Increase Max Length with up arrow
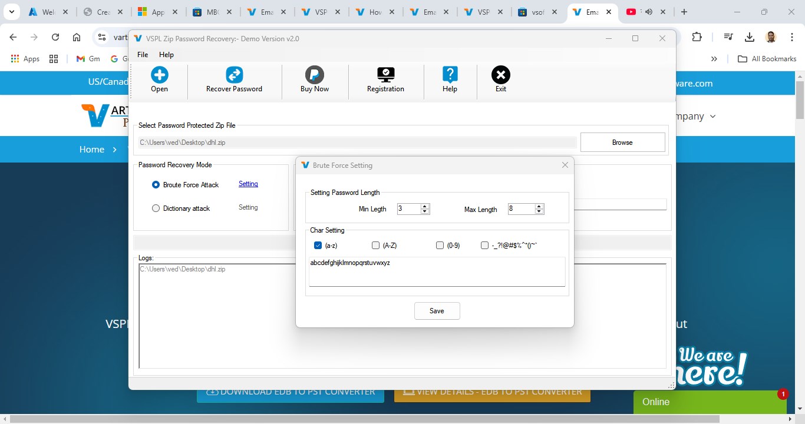This screenshot has width=805, height=424. coord(539,206)
